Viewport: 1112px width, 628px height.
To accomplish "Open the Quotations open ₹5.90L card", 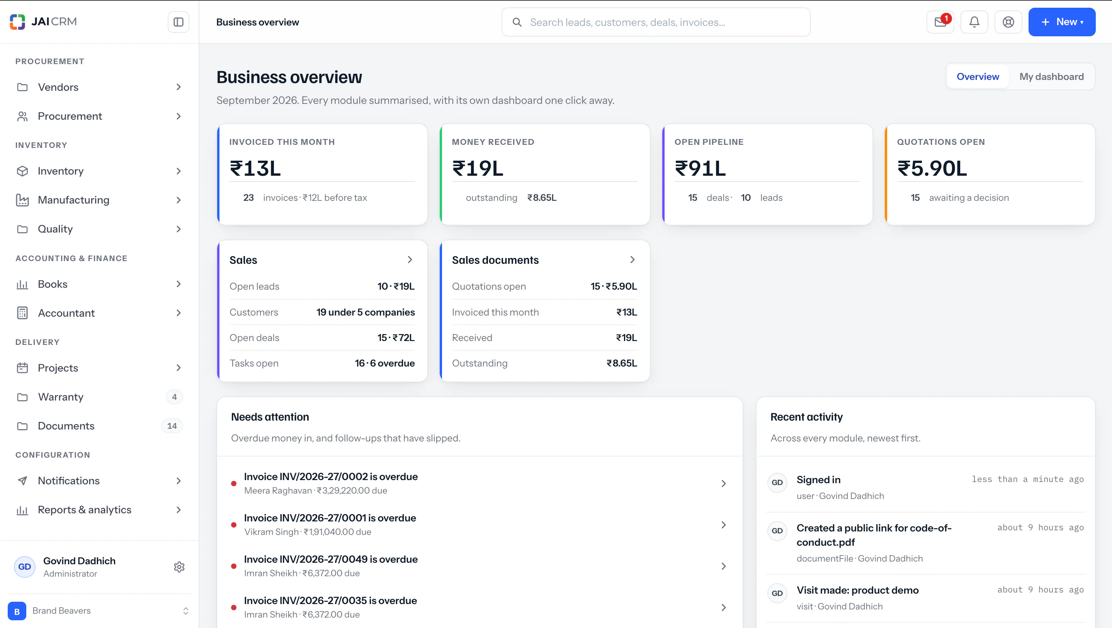I will tap(990, 174).
